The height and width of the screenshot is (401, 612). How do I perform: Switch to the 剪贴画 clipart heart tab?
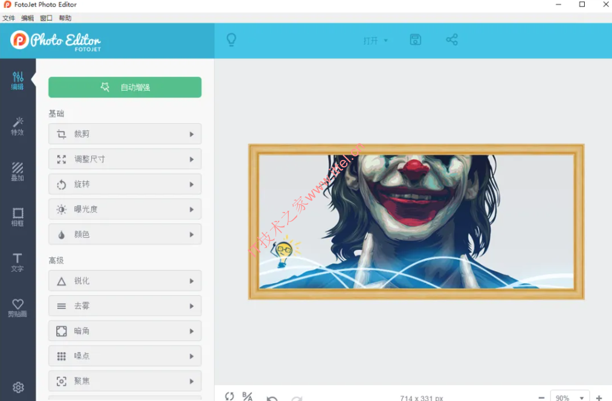pyautogui.click(x=18, y=308)
